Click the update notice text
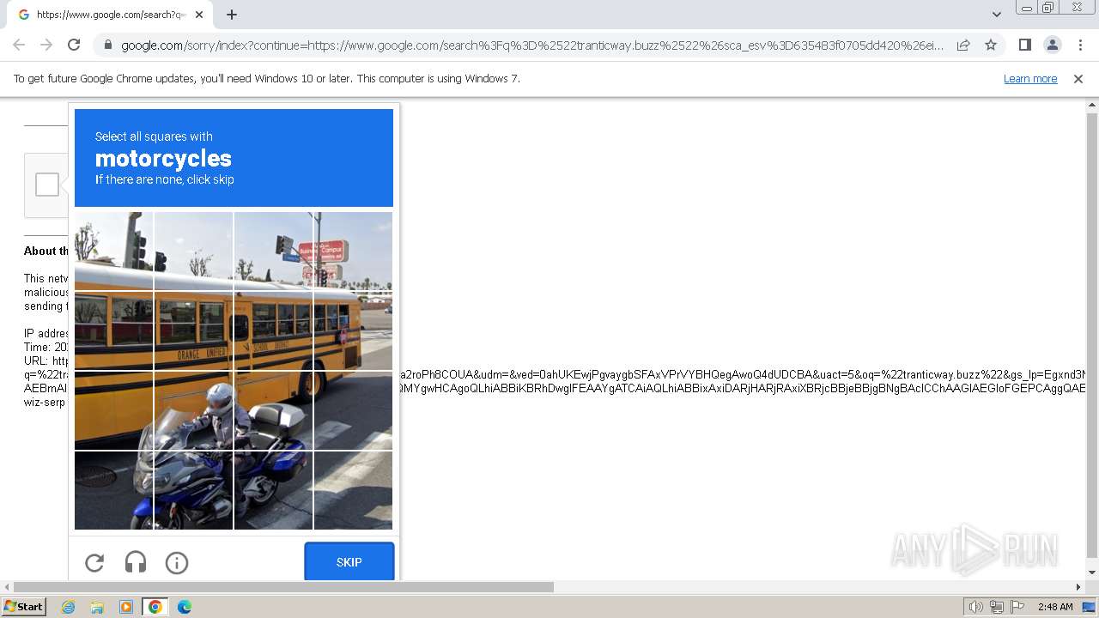This screenshot has height=618, width=1099. 267,78
